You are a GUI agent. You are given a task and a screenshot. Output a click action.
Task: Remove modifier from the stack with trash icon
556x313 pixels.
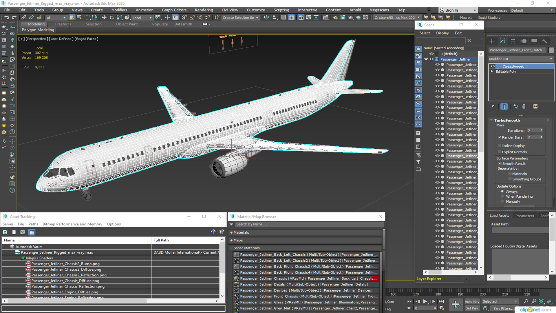click(x=524, y=107)
